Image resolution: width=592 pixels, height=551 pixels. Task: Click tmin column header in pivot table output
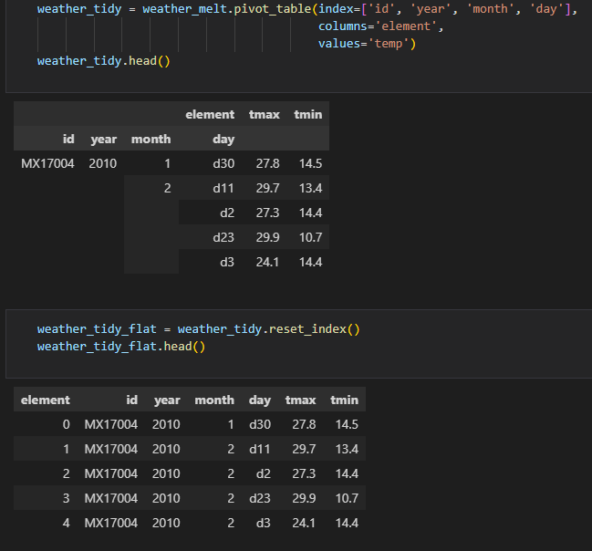308,114
